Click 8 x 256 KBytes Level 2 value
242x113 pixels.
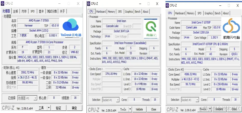220,84
